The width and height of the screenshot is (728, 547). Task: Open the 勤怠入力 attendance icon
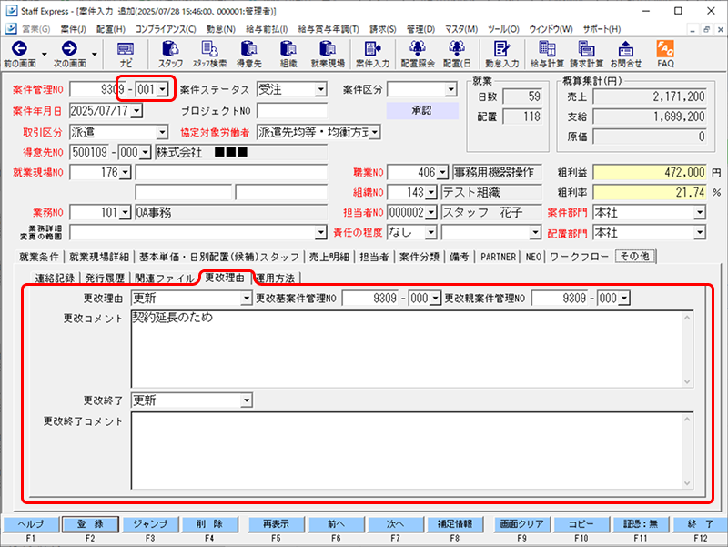click(x=502, y=55)
